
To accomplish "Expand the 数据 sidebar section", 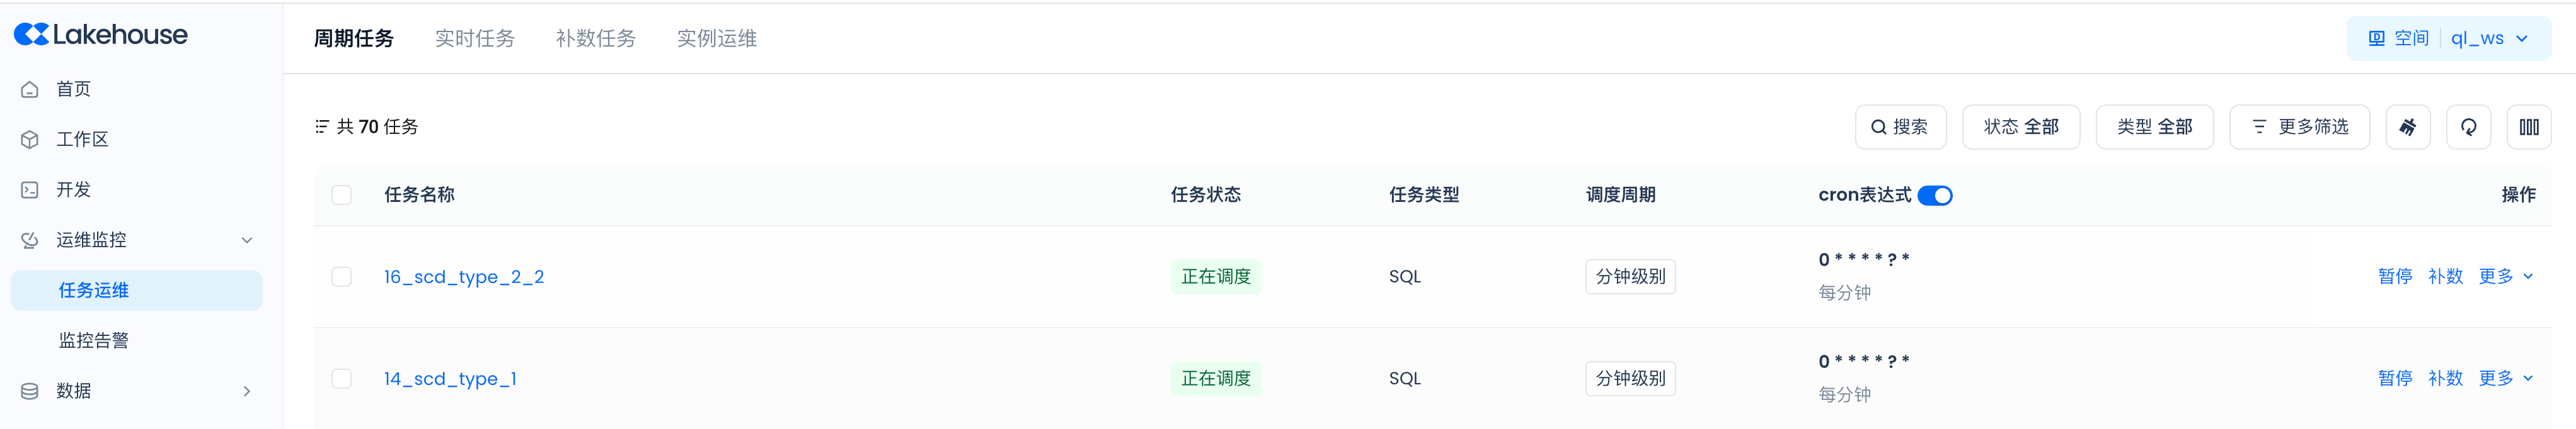I will click(247, 391).
